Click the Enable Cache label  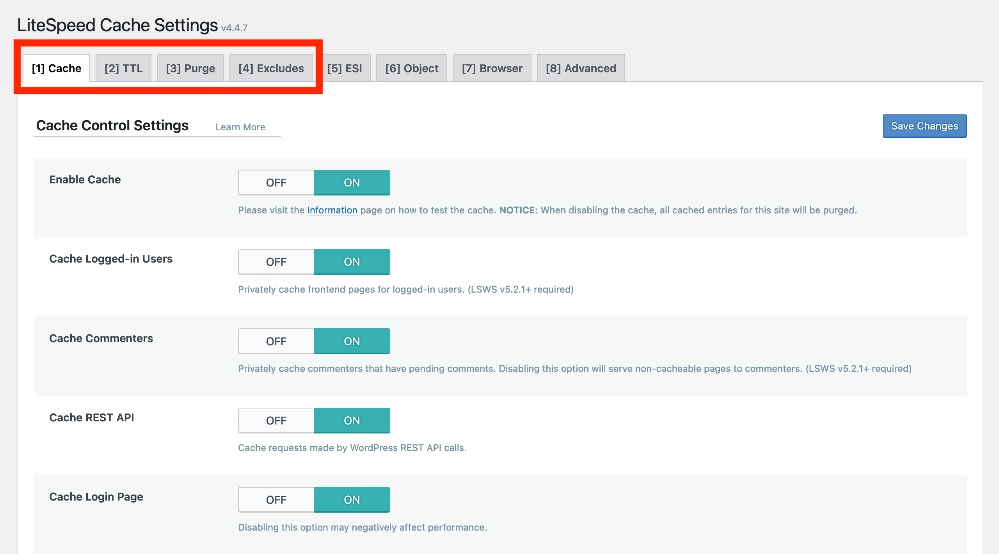[x=85, y=179]
